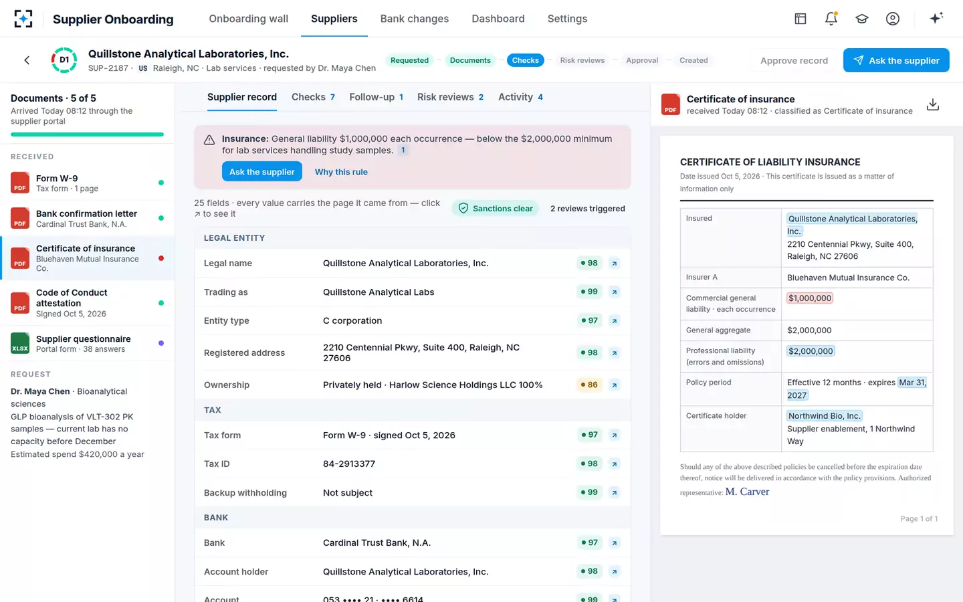Switch to the Bank changes tab
The width and height of the screenshot is (963, 602).
pyautogui.click(x=415, y=19)
